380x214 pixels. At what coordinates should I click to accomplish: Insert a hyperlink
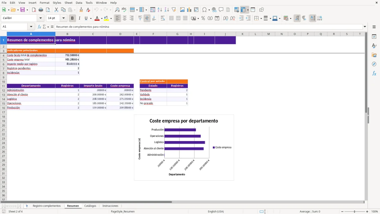coord(214,10)
